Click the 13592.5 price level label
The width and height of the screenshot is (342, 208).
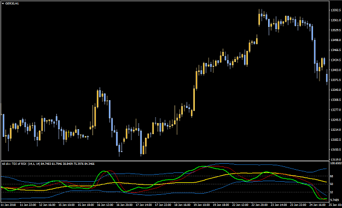point(335,10)
